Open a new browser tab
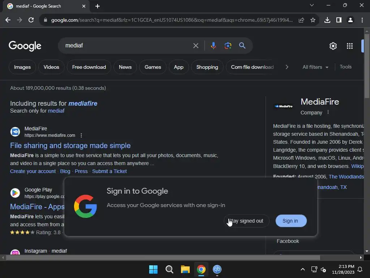The height and width of the screenshot is (278, 370). (98, 6)
